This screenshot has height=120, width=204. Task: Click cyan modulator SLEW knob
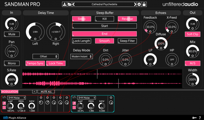(102, 106)
